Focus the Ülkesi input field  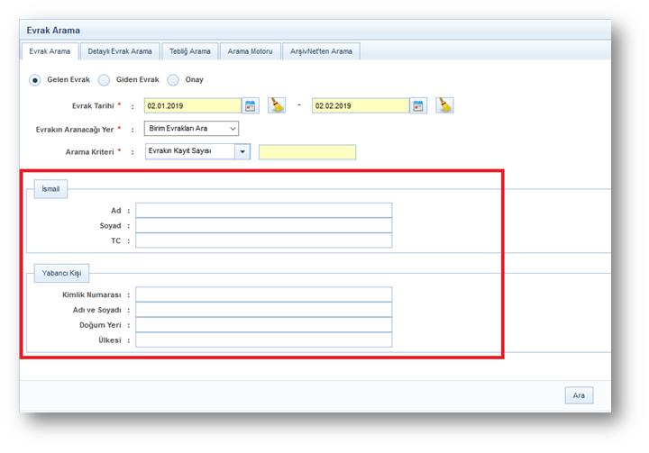pyautogui.click(x=263, y=340)
